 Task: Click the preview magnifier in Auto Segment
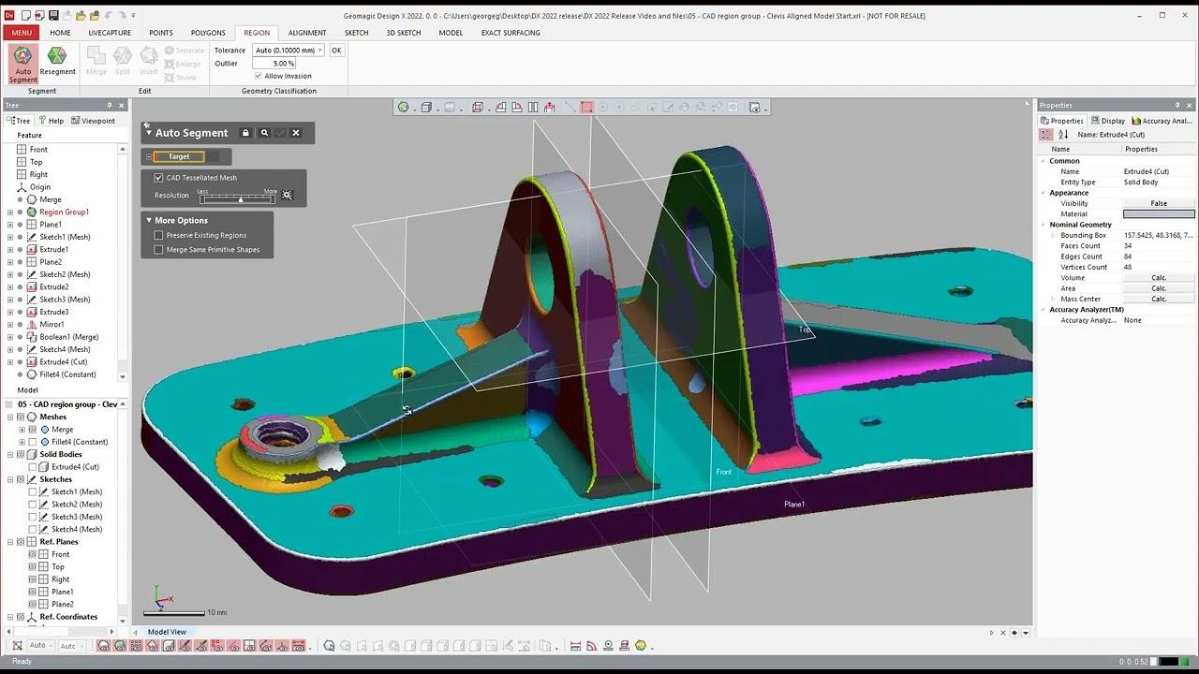point(265,133)
